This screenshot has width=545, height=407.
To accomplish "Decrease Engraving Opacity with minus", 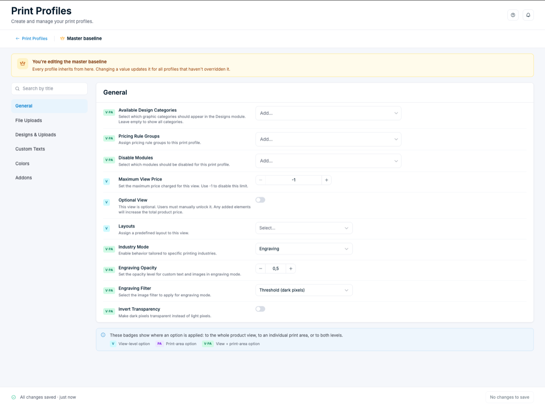I will tap(261, 268).
